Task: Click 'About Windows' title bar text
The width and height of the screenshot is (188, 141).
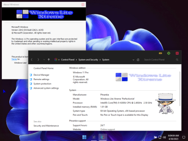Action: pyautogui.click(x=11, y=5)
